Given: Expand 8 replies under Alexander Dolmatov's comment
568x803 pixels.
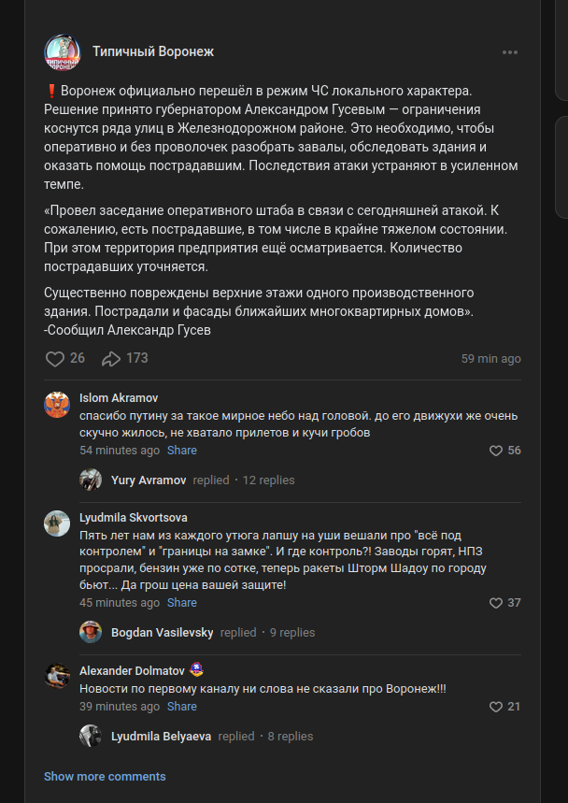Looking at the screenshot, I should pyautogui.click(x=291, y=737).
